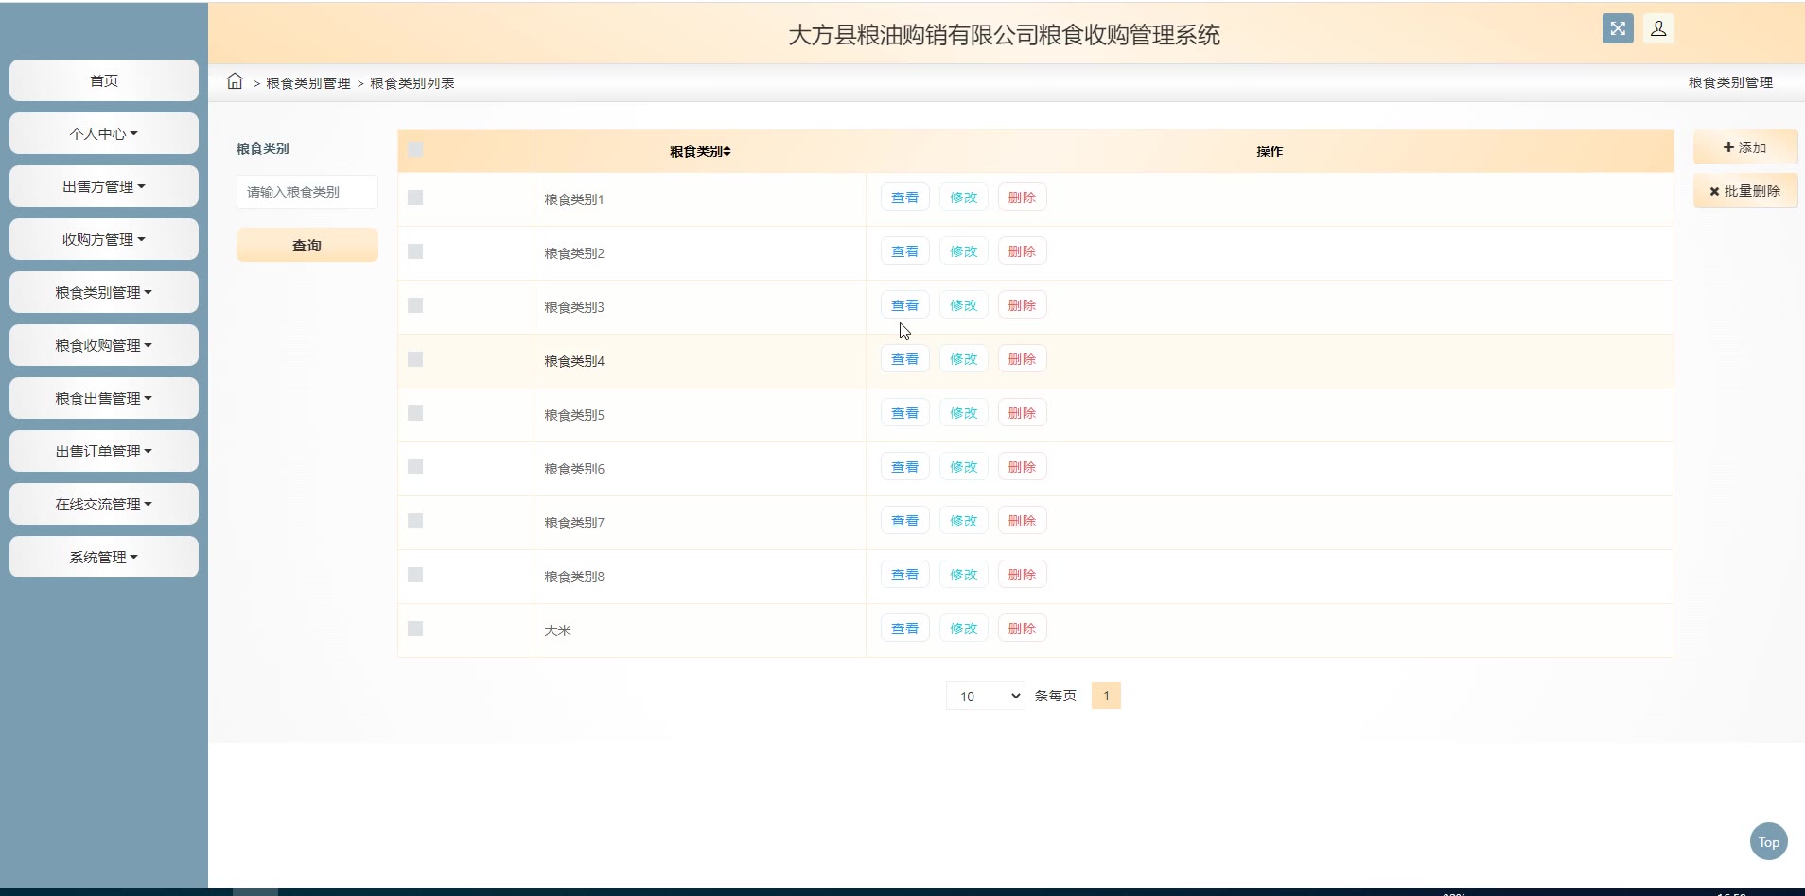Tick the select-all checkbox in table header
This screenshot has height=896, width=1805.
415,149
